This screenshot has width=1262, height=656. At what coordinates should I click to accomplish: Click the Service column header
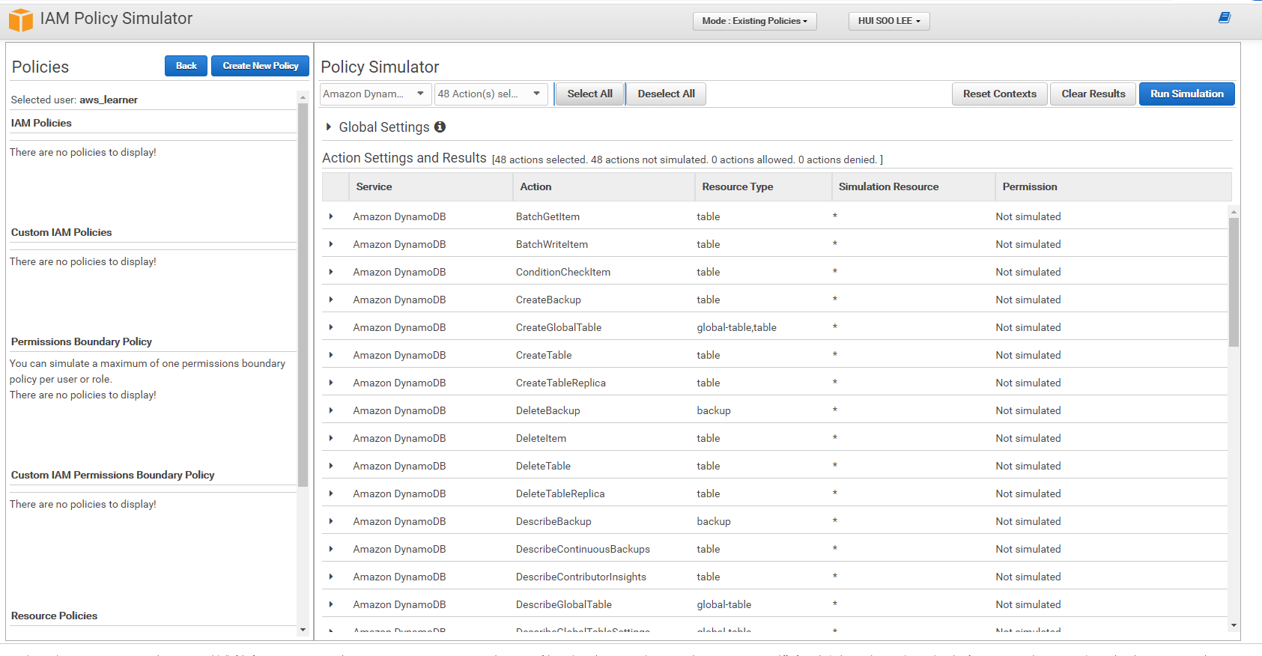tap(431, 186)
